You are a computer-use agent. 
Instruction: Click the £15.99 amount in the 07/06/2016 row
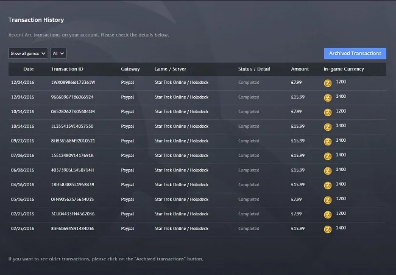point(298,156)
